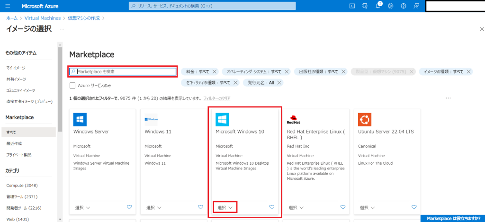Click Marketplace は役立ちますか? feedback button
This screenshot has width=485, height=222.
[453, 218]
